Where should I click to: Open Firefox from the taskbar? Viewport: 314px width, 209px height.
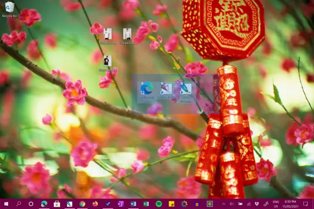pos(95,204)
